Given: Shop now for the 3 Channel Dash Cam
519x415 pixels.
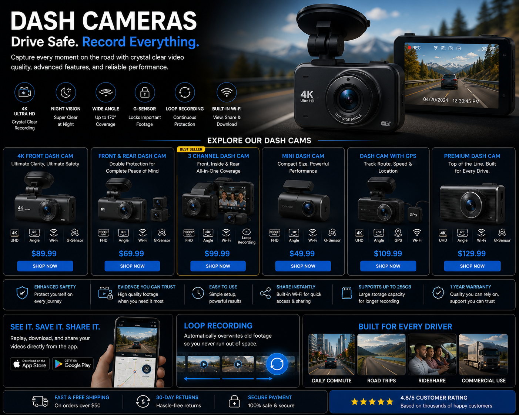Looking at the screenshot, I should (x=218, y=266).
